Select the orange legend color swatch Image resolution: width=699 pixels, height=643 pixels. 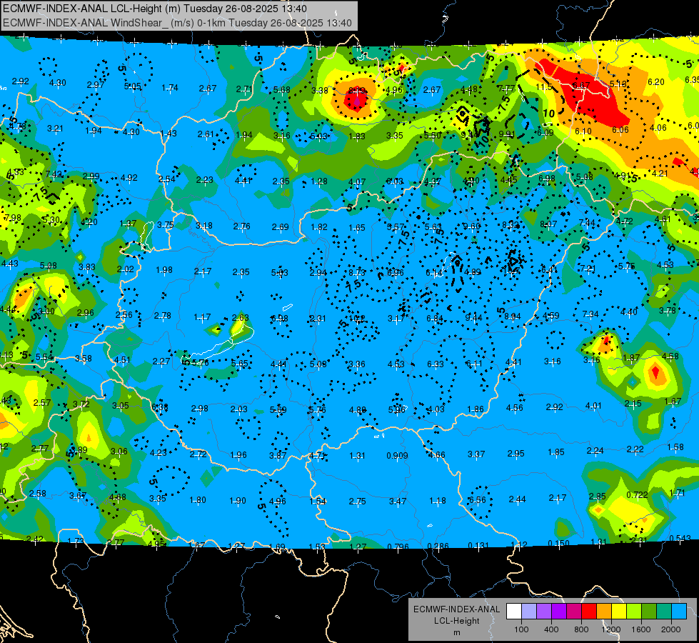[604, 612]
